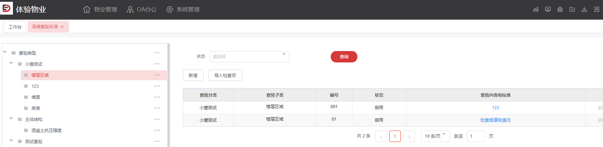This screenshot has height=147, width=603.
Task: Open more options for 墙面 node
Action: pyautogui.click(x=157, y=97)
